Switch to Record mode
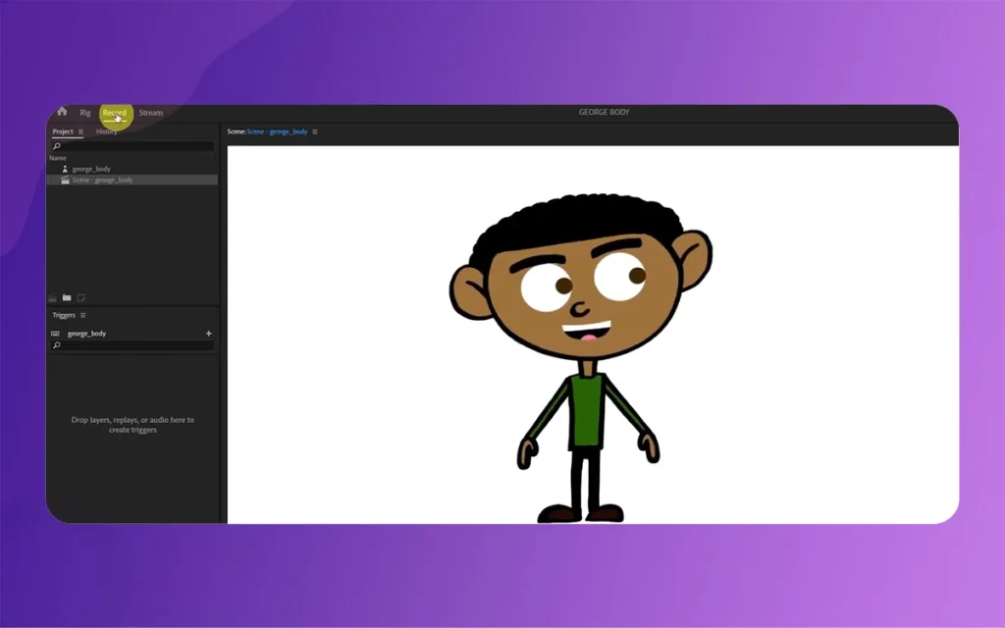The width and height of the screenshot is (1005, 628). [x=114, y=113]
